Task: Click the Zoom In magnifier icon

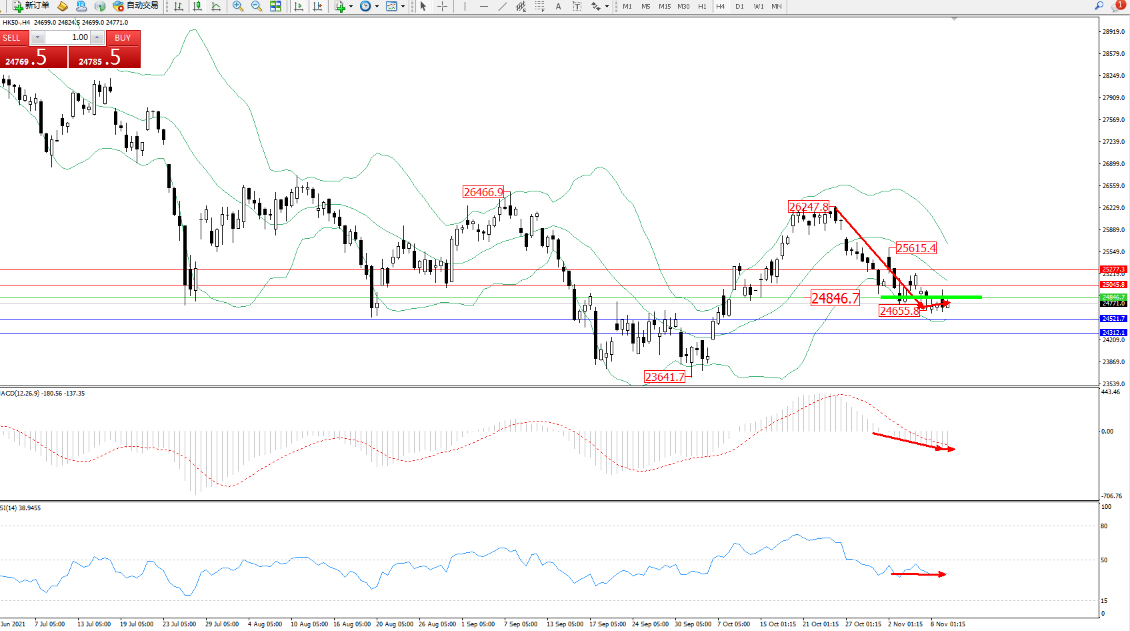Action: tap(238, 6)
